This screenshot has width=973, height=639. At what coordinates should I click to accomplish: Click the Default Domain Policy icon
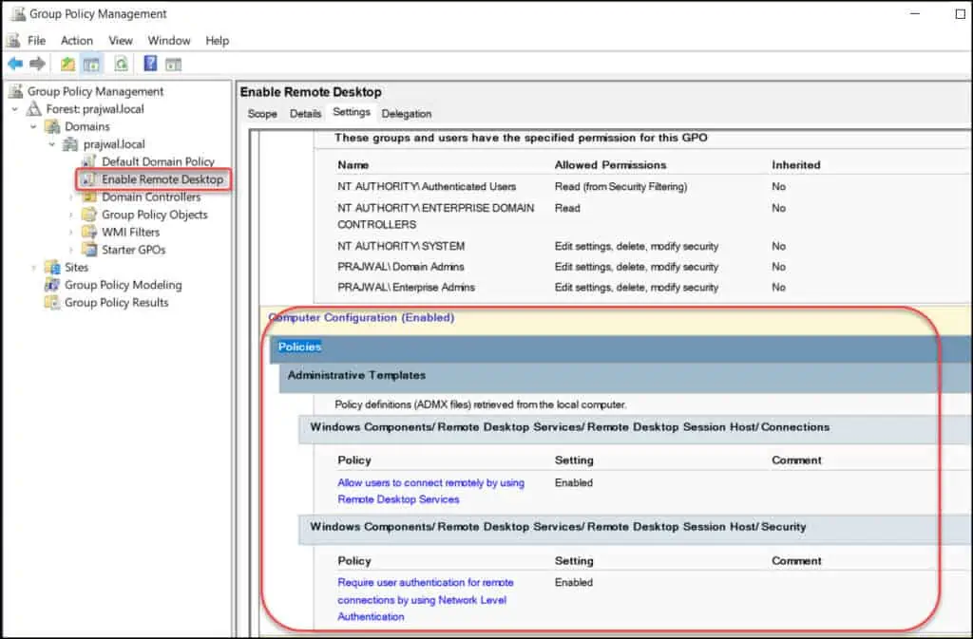pos(89,161)
